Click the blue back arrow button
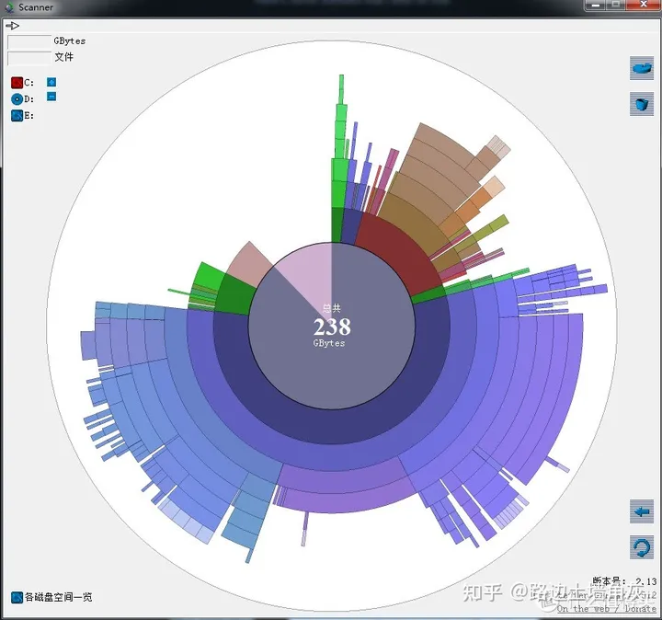Viewport: 662px width, 620px height. [642, 511]
